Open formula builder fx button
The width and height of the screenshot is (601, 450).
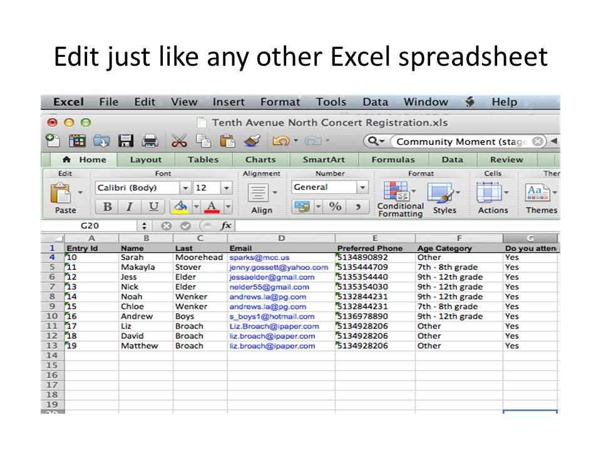pyautogui.click(x=226, y=226)
